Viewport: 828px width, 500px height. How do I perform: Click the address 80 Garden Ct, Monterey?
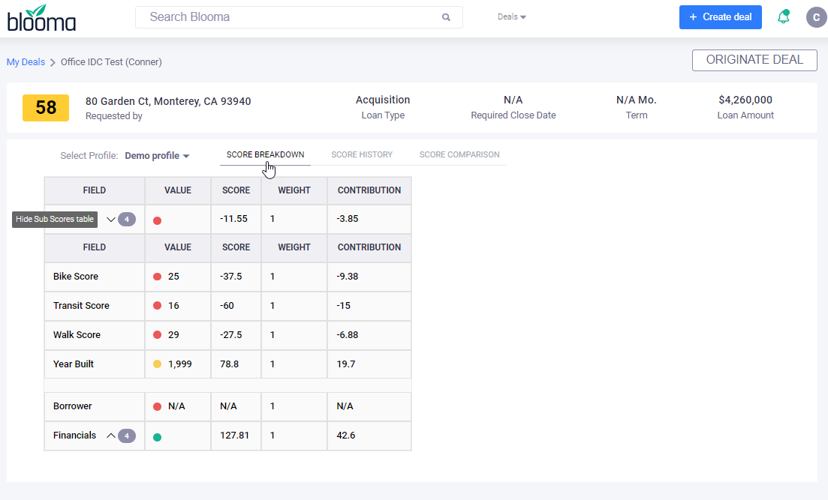[168, 101]
